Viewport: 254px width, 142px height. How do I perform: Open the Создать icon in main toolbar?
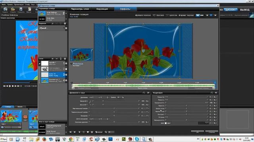click(x=5, y=9)
